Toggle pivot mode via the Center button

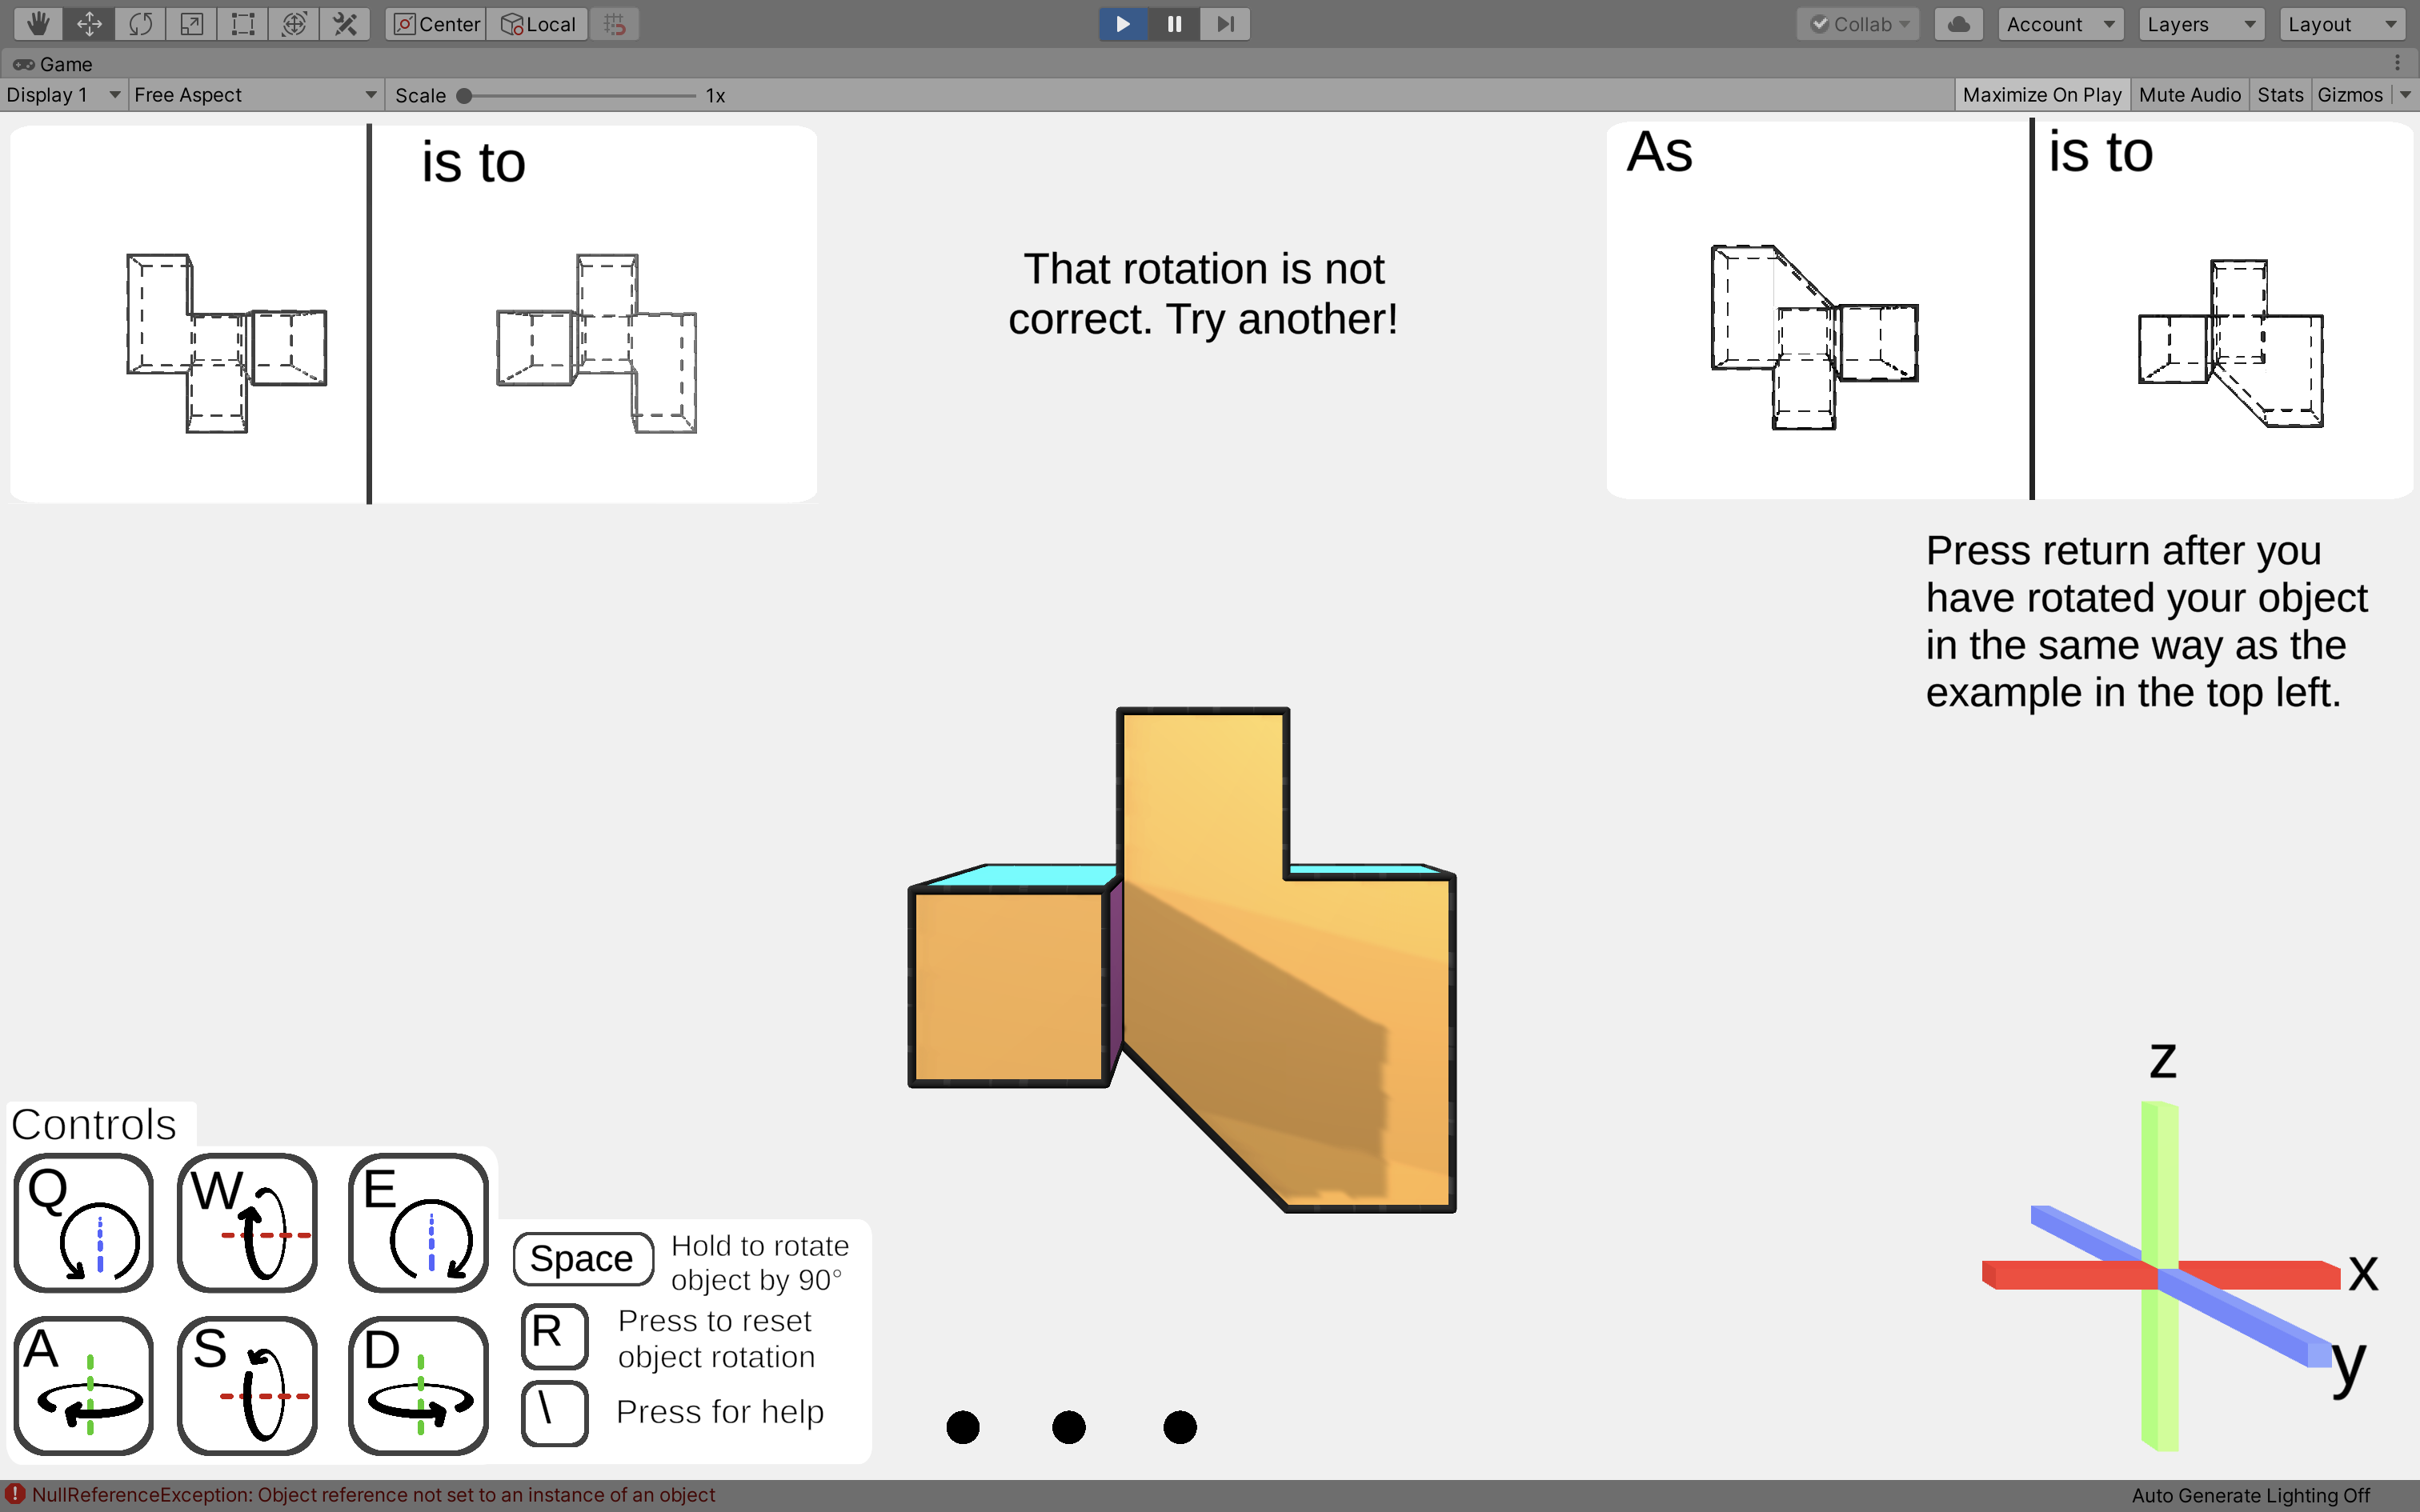[435, 23]
